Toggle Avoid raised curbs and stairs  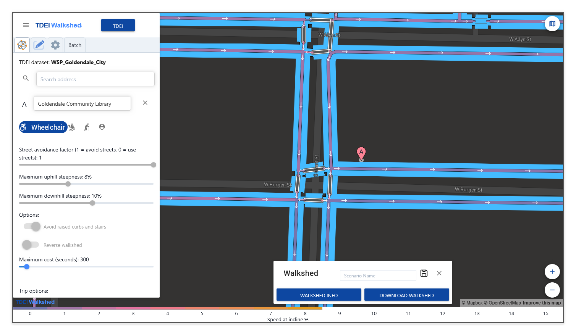(32, 227)
